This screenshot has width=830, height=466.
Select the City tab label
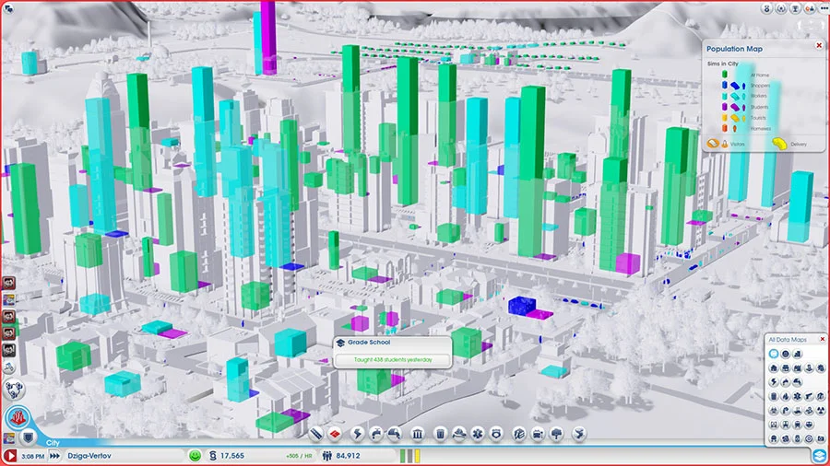click(53, 443)
